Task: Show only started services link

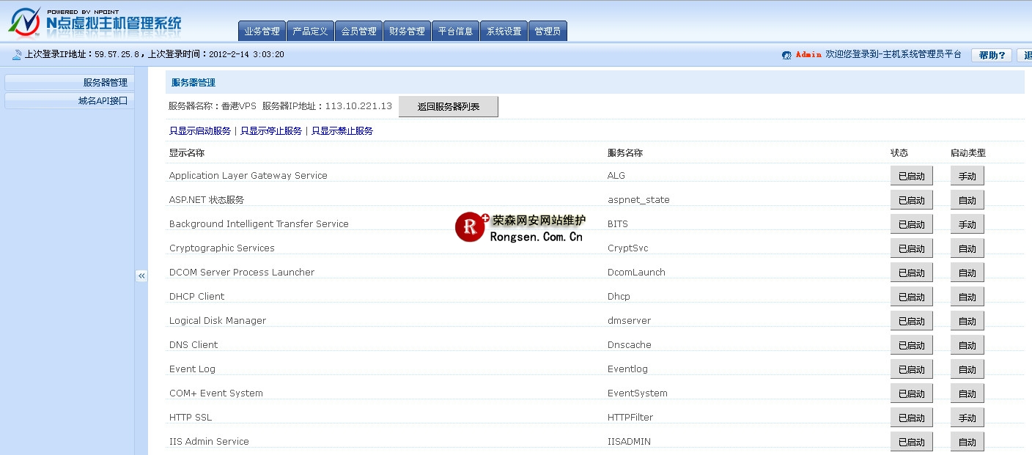Action: click(200, 131)
